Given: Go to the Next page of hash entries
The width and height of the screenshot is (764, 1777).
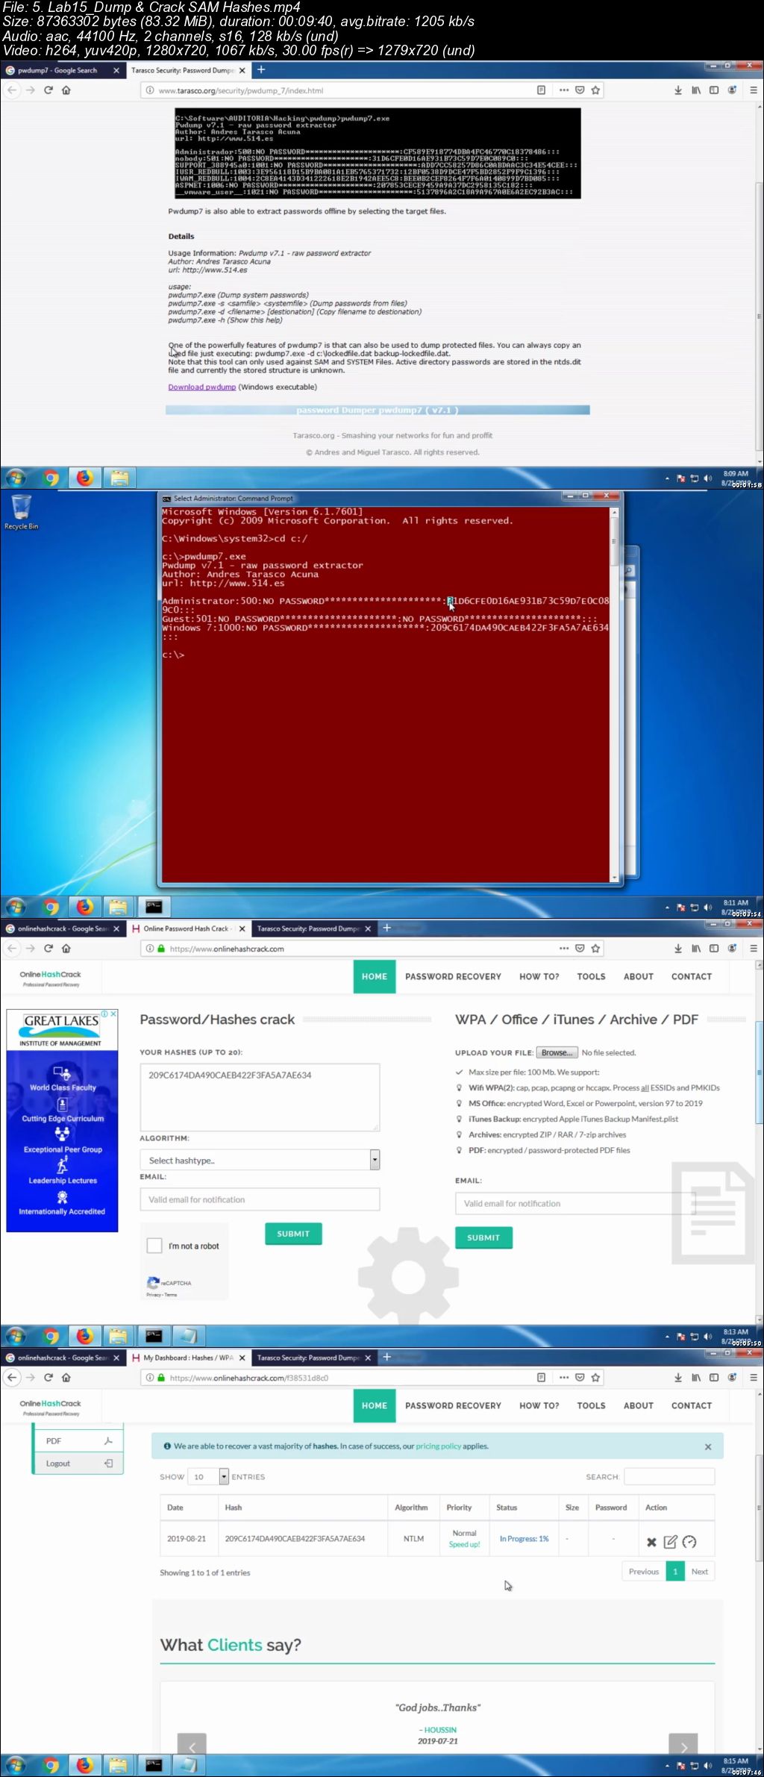Looking at the screenshot, I should pyautogui.click(x=699, y=1572).
